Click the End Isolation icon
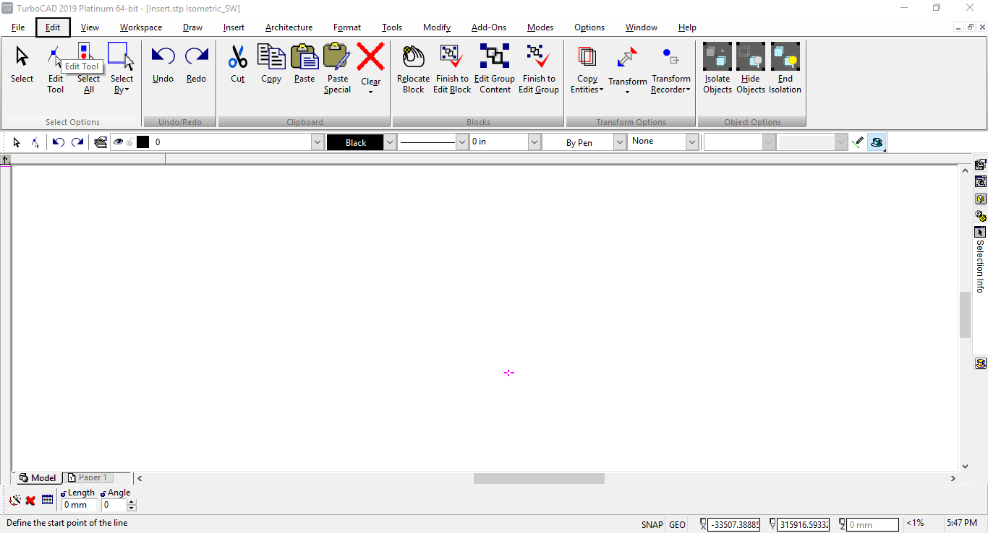This screenshot has width=988, height=533. [785, 56]
